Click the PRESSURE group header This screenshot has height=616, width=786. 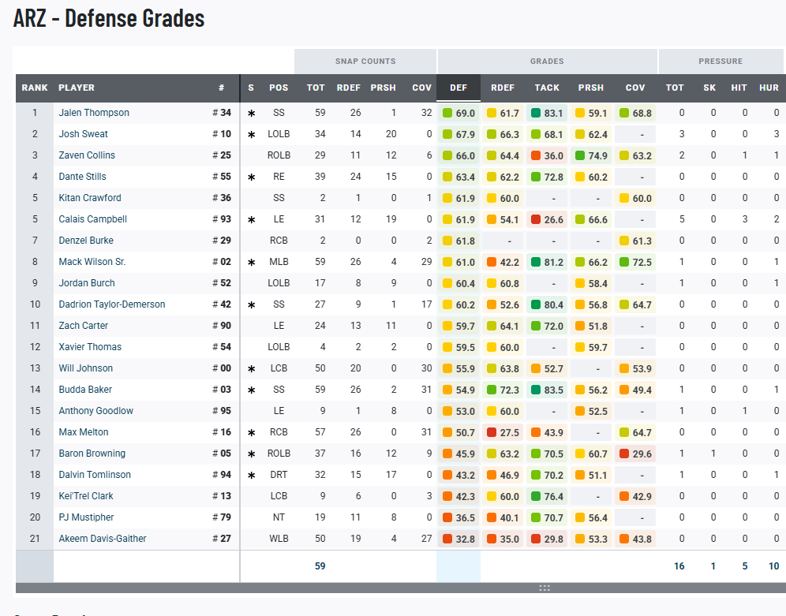[720, 61]
